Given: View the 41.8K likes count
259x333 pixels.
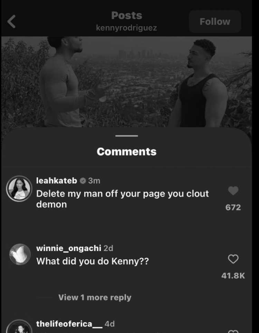Looking at the screenshot, I should coord(233,276).
